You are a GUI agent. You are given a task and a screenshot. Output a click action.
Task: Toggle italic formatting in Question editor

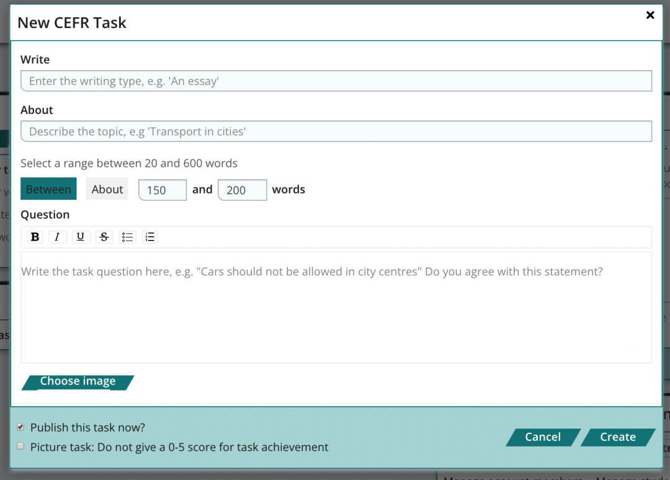58,237
